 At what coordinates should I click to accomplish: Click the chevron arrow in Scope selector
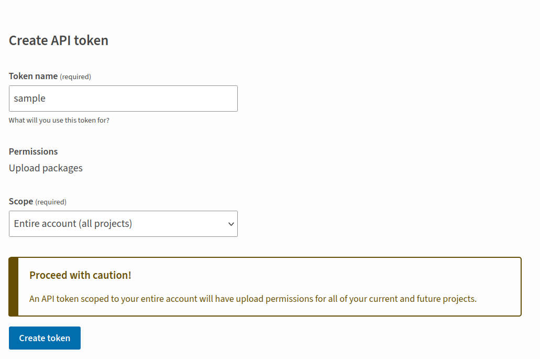(231, 224)
